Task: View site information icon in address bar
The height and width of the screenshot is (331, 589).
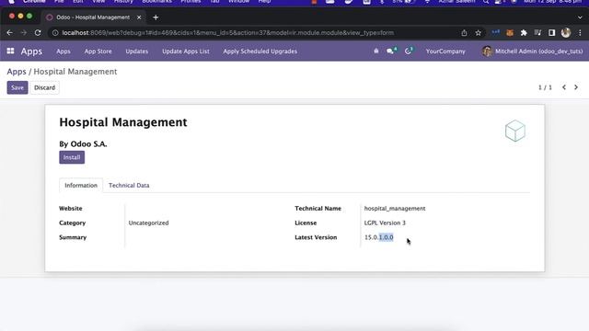Action: [55, 33]
